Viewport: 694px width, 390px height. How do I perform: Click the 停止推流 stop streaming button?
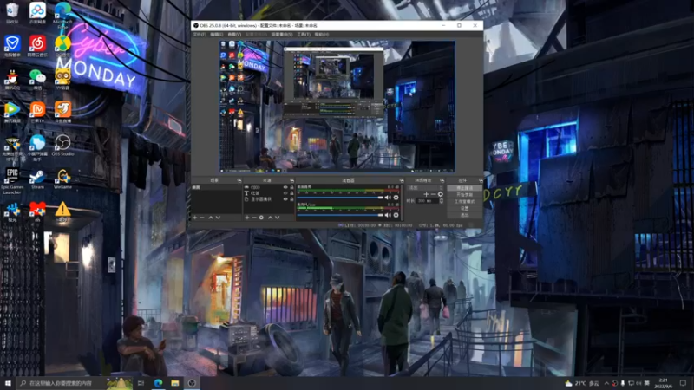464,188
